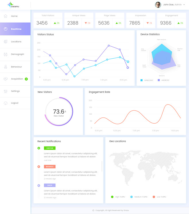This screenshot has width=189, height=214.
Task: Click the red down arrow on Unique Views
Action: point(86,23)
